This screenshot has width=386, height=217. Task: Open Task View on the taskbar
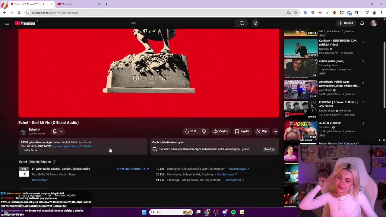198,212
